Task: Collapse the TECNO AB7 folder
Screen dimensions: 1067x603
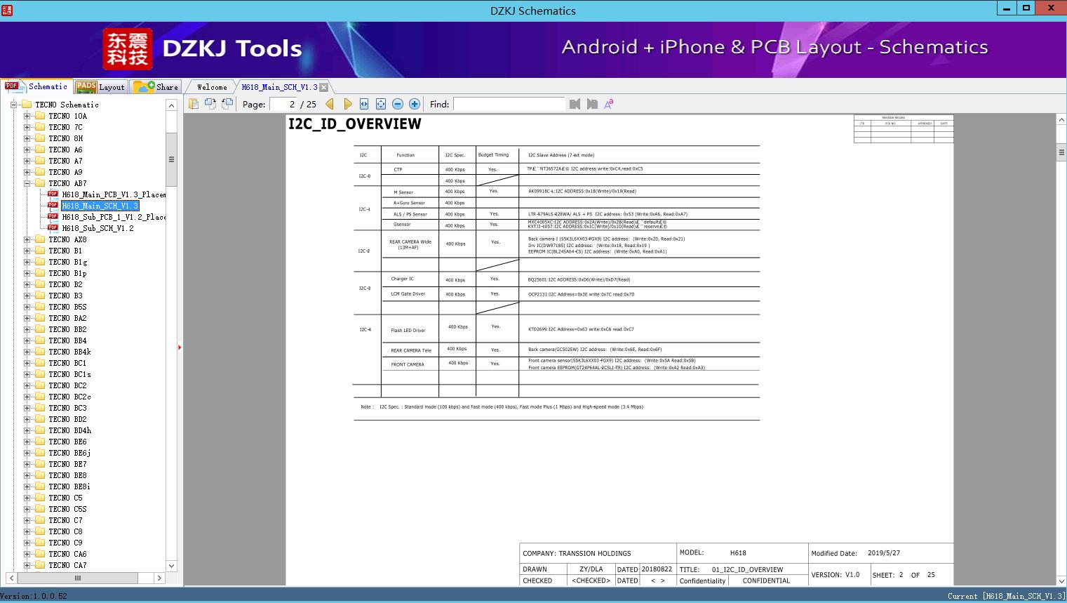Action: pos(27,183)
